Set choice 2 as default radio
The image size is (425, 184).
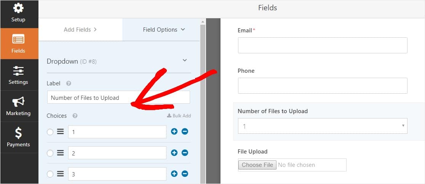[x=50, y=153]
